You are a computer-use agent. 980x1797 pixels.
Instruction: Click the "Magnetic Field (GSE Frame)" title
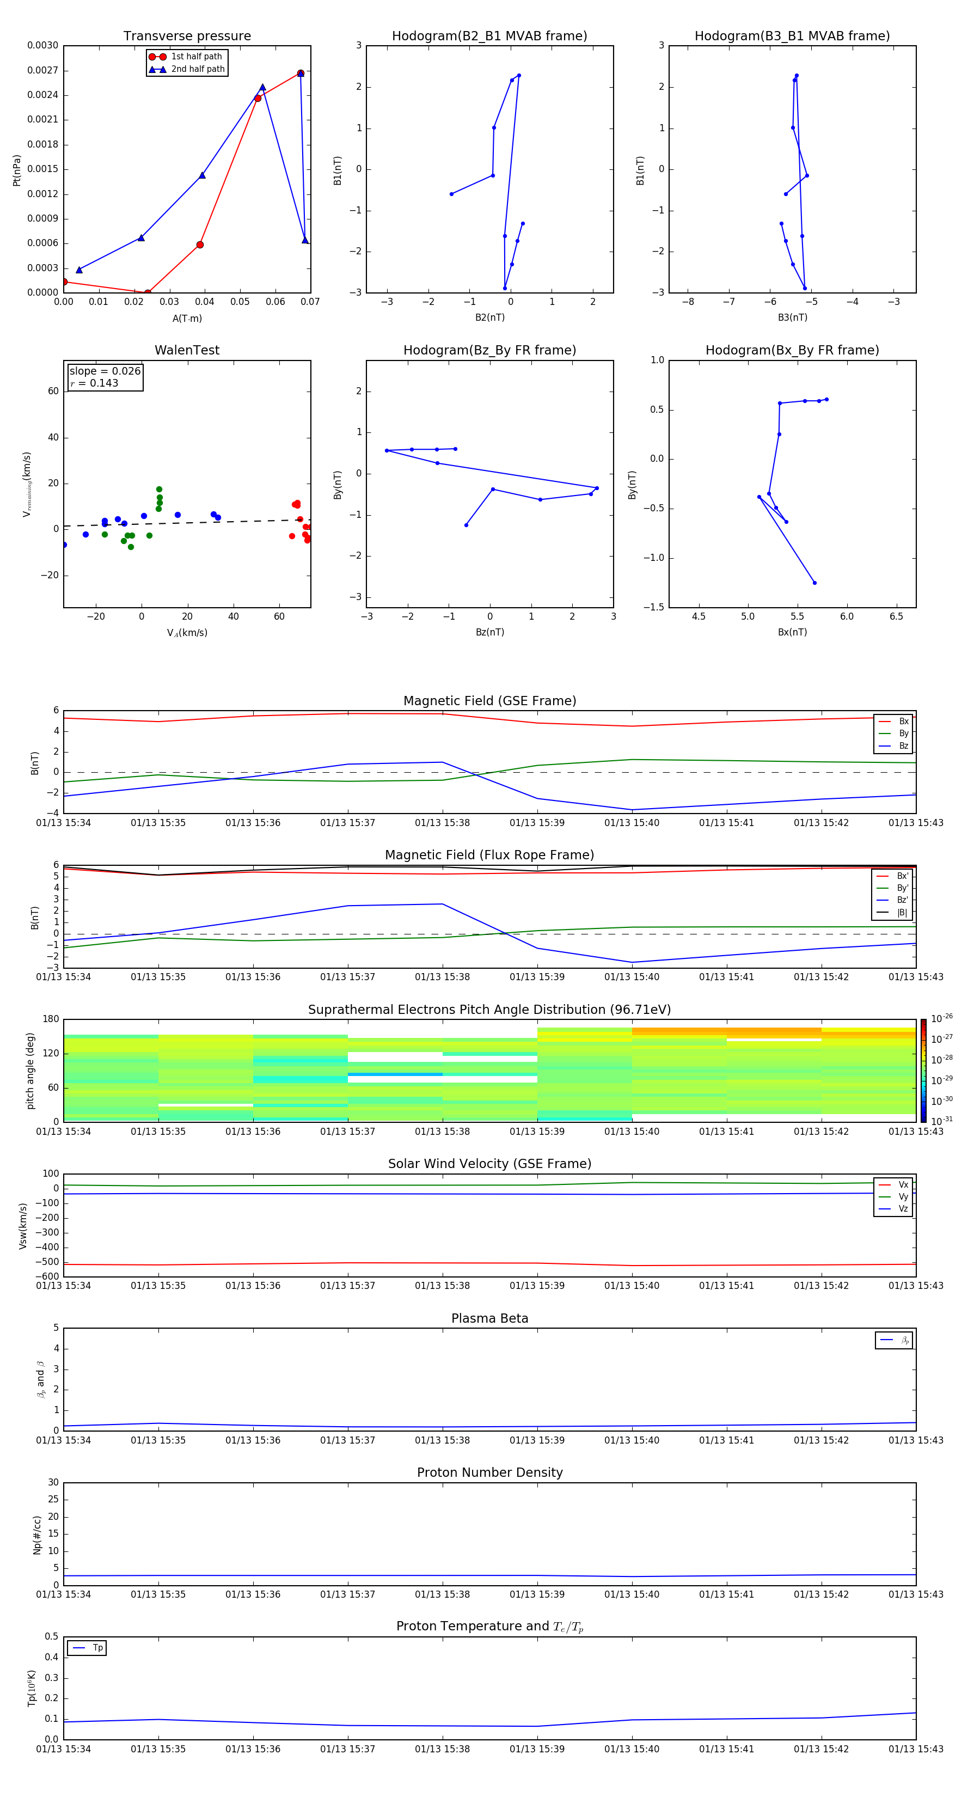tap(489, 701)
